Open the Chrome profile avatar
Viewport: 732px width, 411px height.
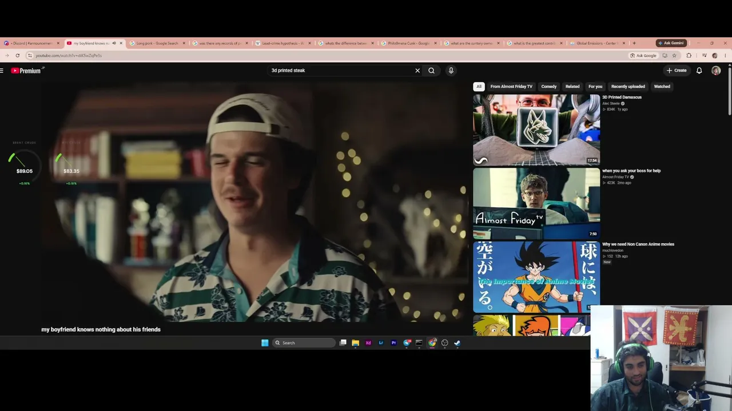pyautogui.click(x=715, y=55)
